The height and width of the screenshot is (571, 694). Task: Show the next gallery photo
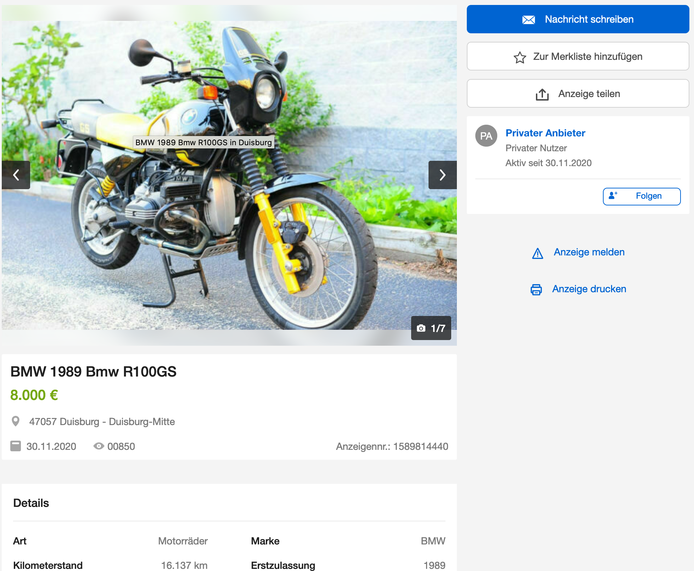tap(442, 175)
